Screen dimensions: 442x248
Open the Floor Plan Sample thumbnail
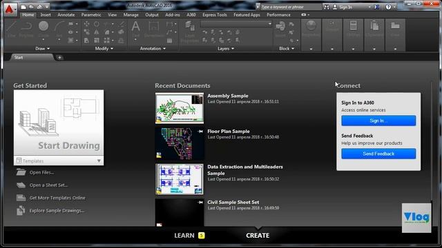(x=180, y=144)
